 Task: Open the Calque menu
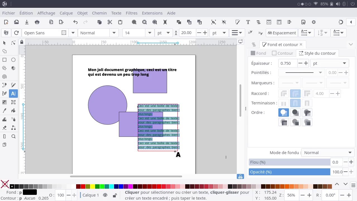[x=66, y=13]
